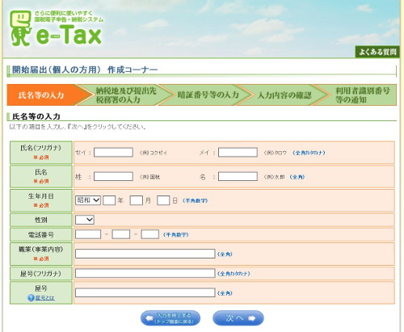Click the 氏名(フリガナ) row label

pos(41,148)
